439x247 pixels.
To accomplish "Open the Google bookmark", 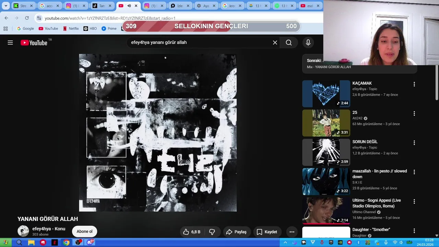I will 25,29.
